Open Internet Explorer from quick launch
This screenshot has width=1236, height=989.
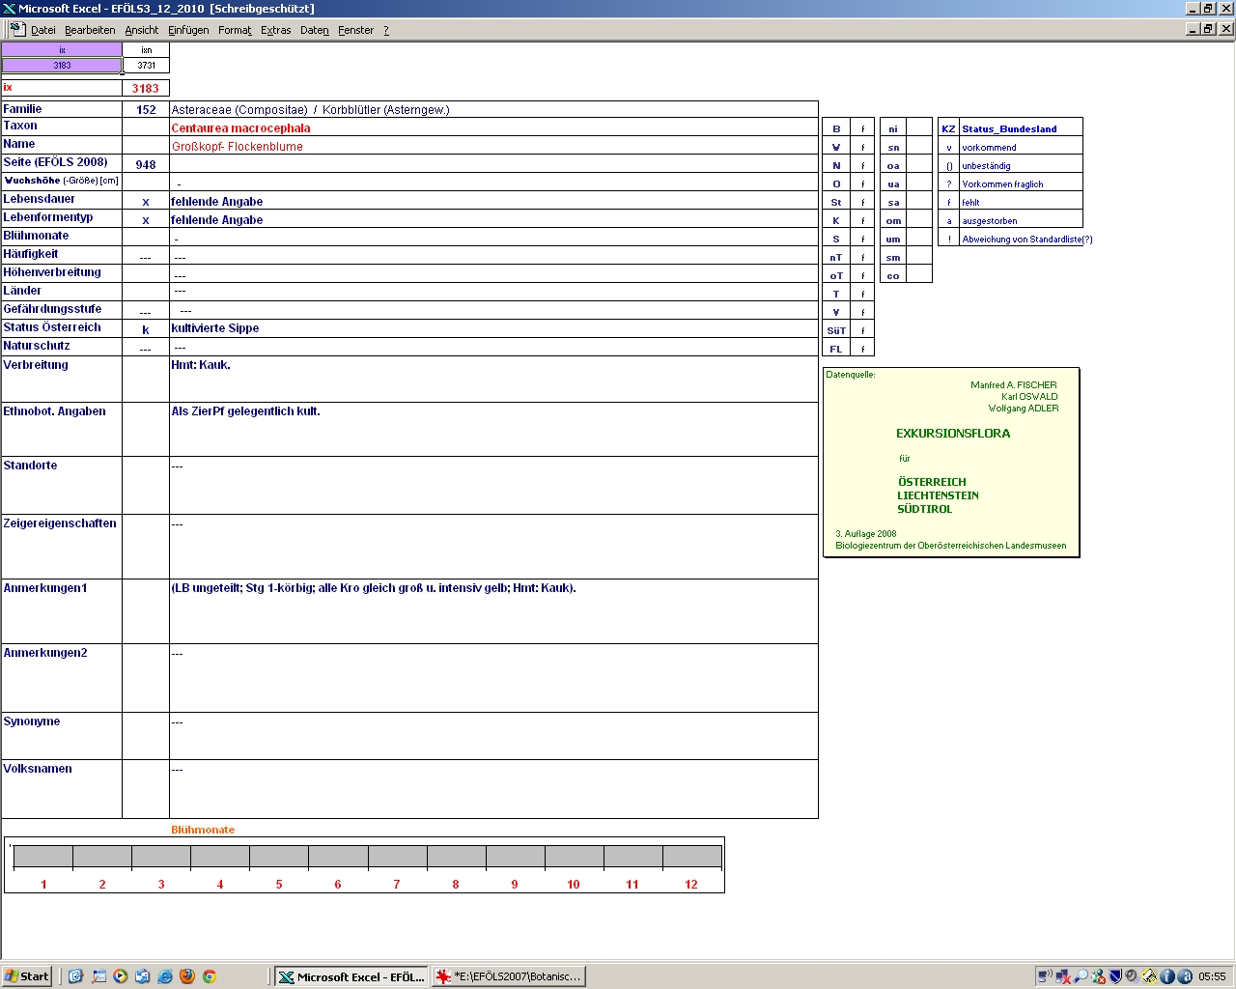164,976
